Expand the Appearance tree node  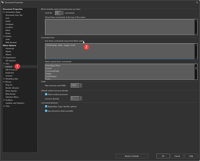click(4, 58)
